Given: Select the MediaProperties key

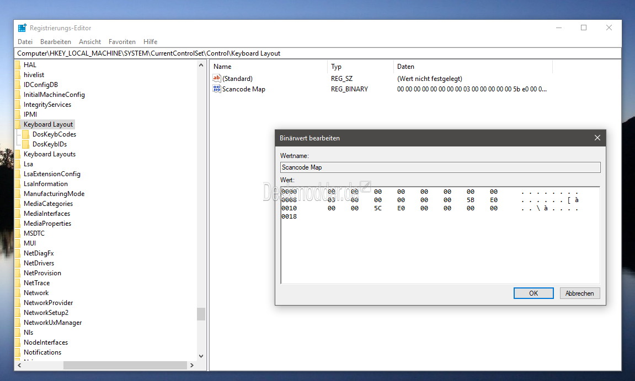Looking at the screenshot, I should pos(47,224).
